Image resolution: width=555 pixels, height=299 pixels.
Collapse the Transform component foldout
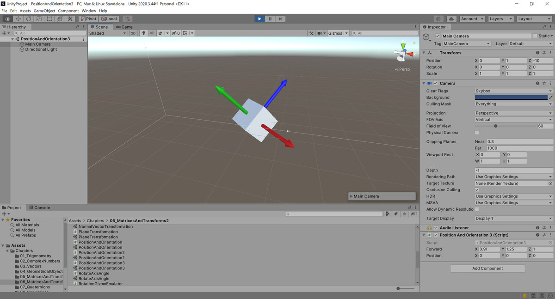pyautogui.click(x=425, y=53)
